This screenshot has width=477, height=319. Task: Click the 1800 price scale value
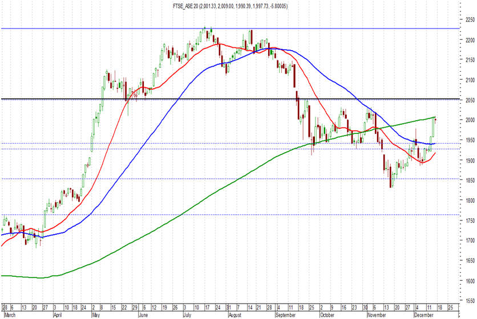[470, 201]
